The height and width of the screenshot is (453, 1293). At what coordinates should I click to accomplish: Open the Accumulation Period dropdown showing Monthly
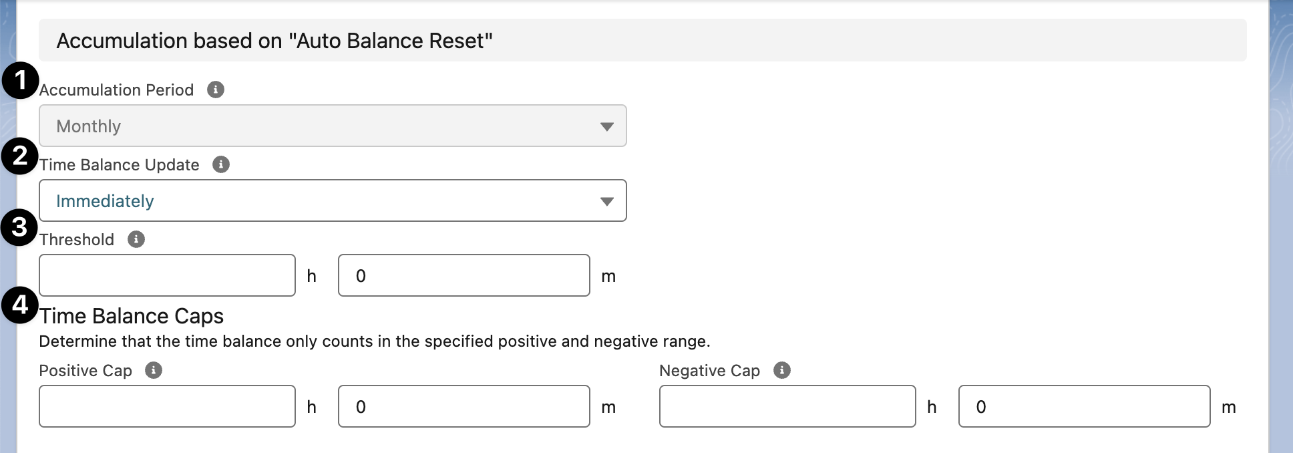click(333, 126)
